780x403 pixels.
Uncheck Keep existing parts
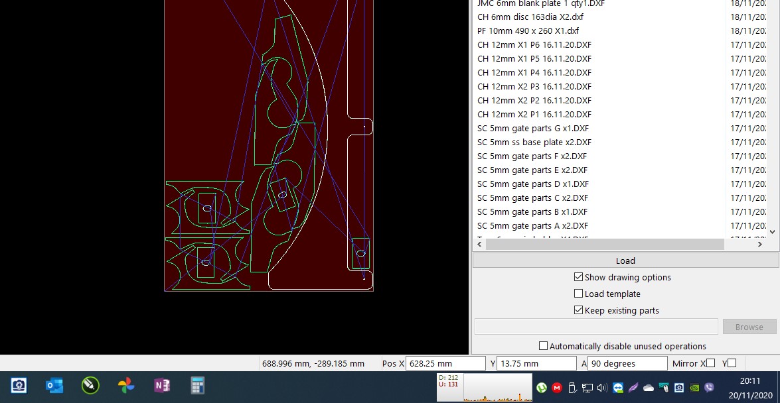(x=578, y=310)
